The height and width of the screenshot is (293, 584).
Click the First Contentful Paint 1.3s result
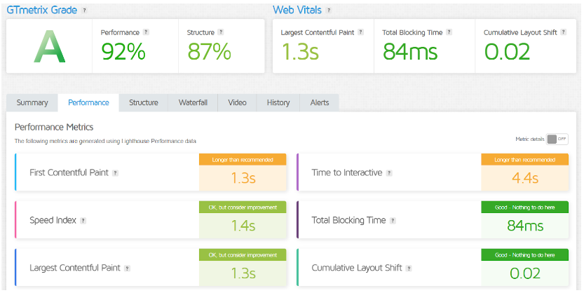tap(243, 178)
